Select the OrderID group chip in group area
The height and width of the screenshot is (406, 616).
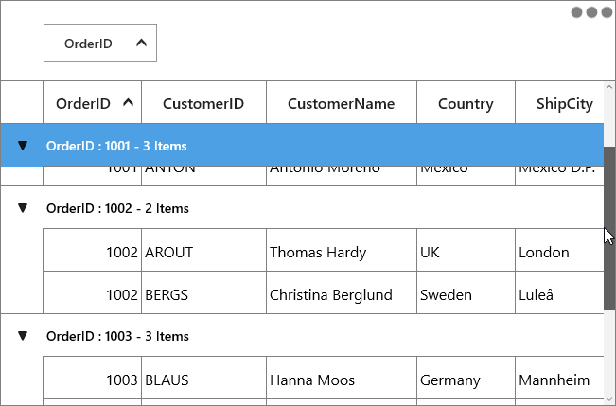pos(100,43)
